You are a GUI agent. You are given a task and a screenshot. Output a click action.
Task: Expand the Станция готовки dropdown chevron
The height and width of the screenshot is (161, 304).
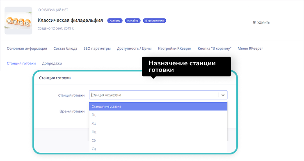pyautogui.click(x=223, y=95)
